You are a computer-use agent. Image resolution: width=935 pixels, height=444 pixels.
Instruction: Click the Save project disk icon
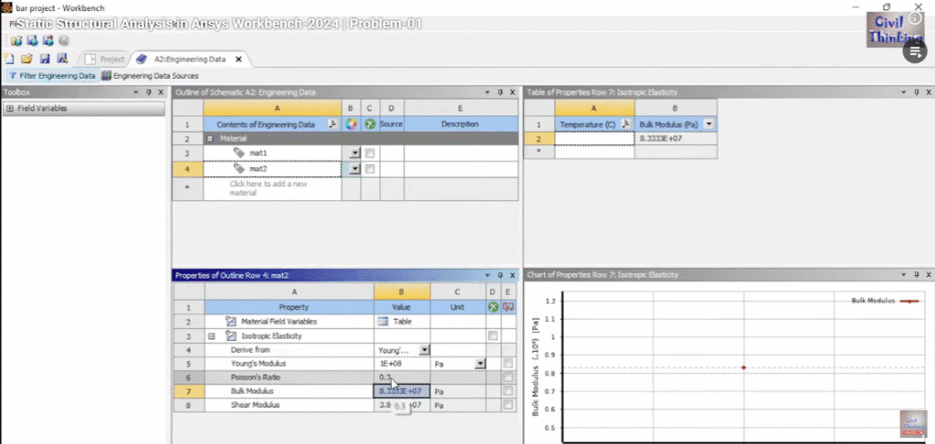(x=44, y=59)
